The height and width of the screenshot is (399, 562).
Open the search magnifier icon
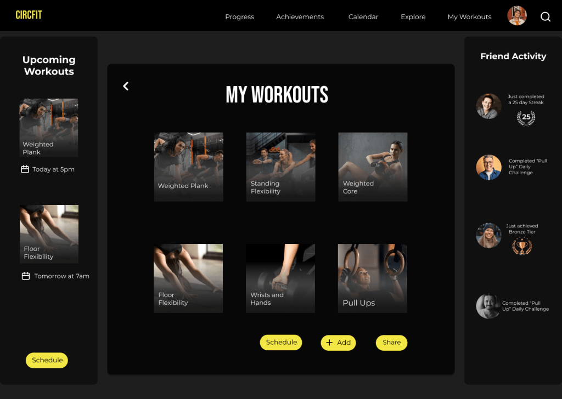click(x=546, y=16)
